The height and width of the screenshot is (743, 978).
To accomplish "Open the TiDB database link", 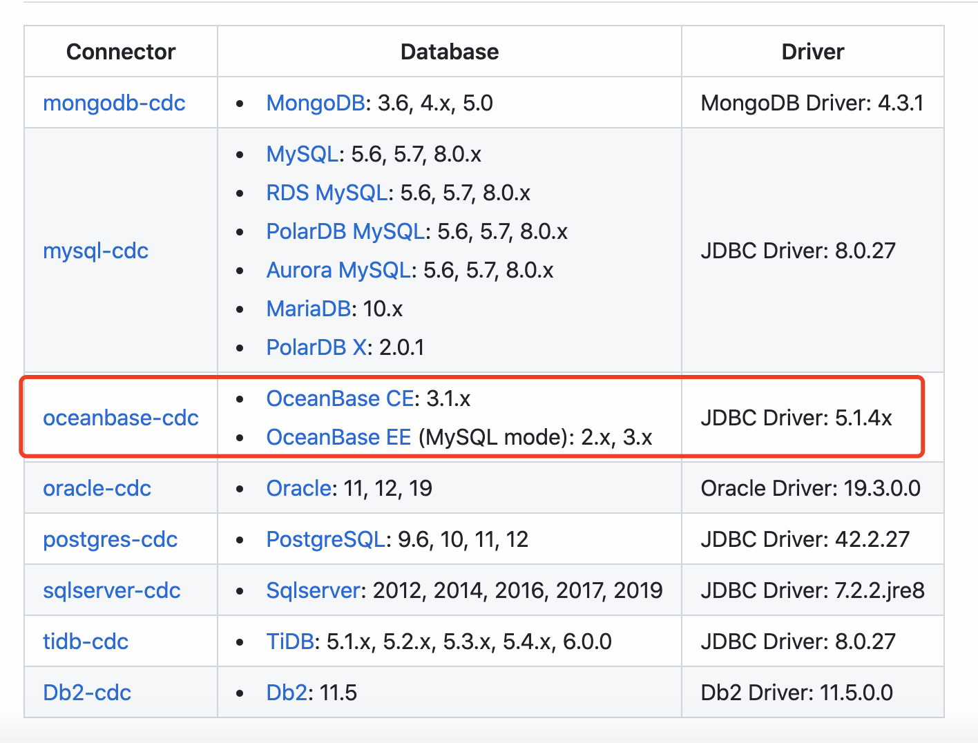I will [290, 641].
